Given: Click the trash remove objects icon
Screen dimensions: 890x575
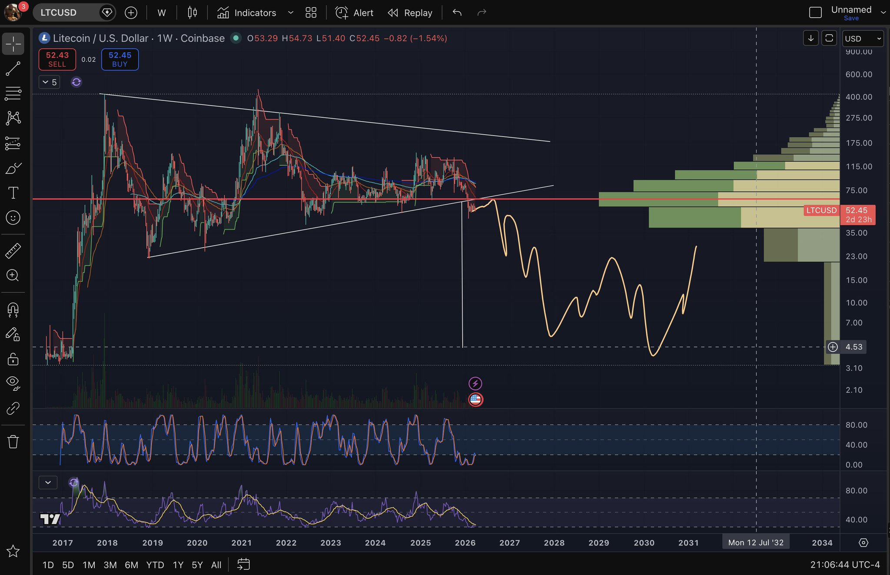Looking at the screenshot, I should [x=13, y=442].
